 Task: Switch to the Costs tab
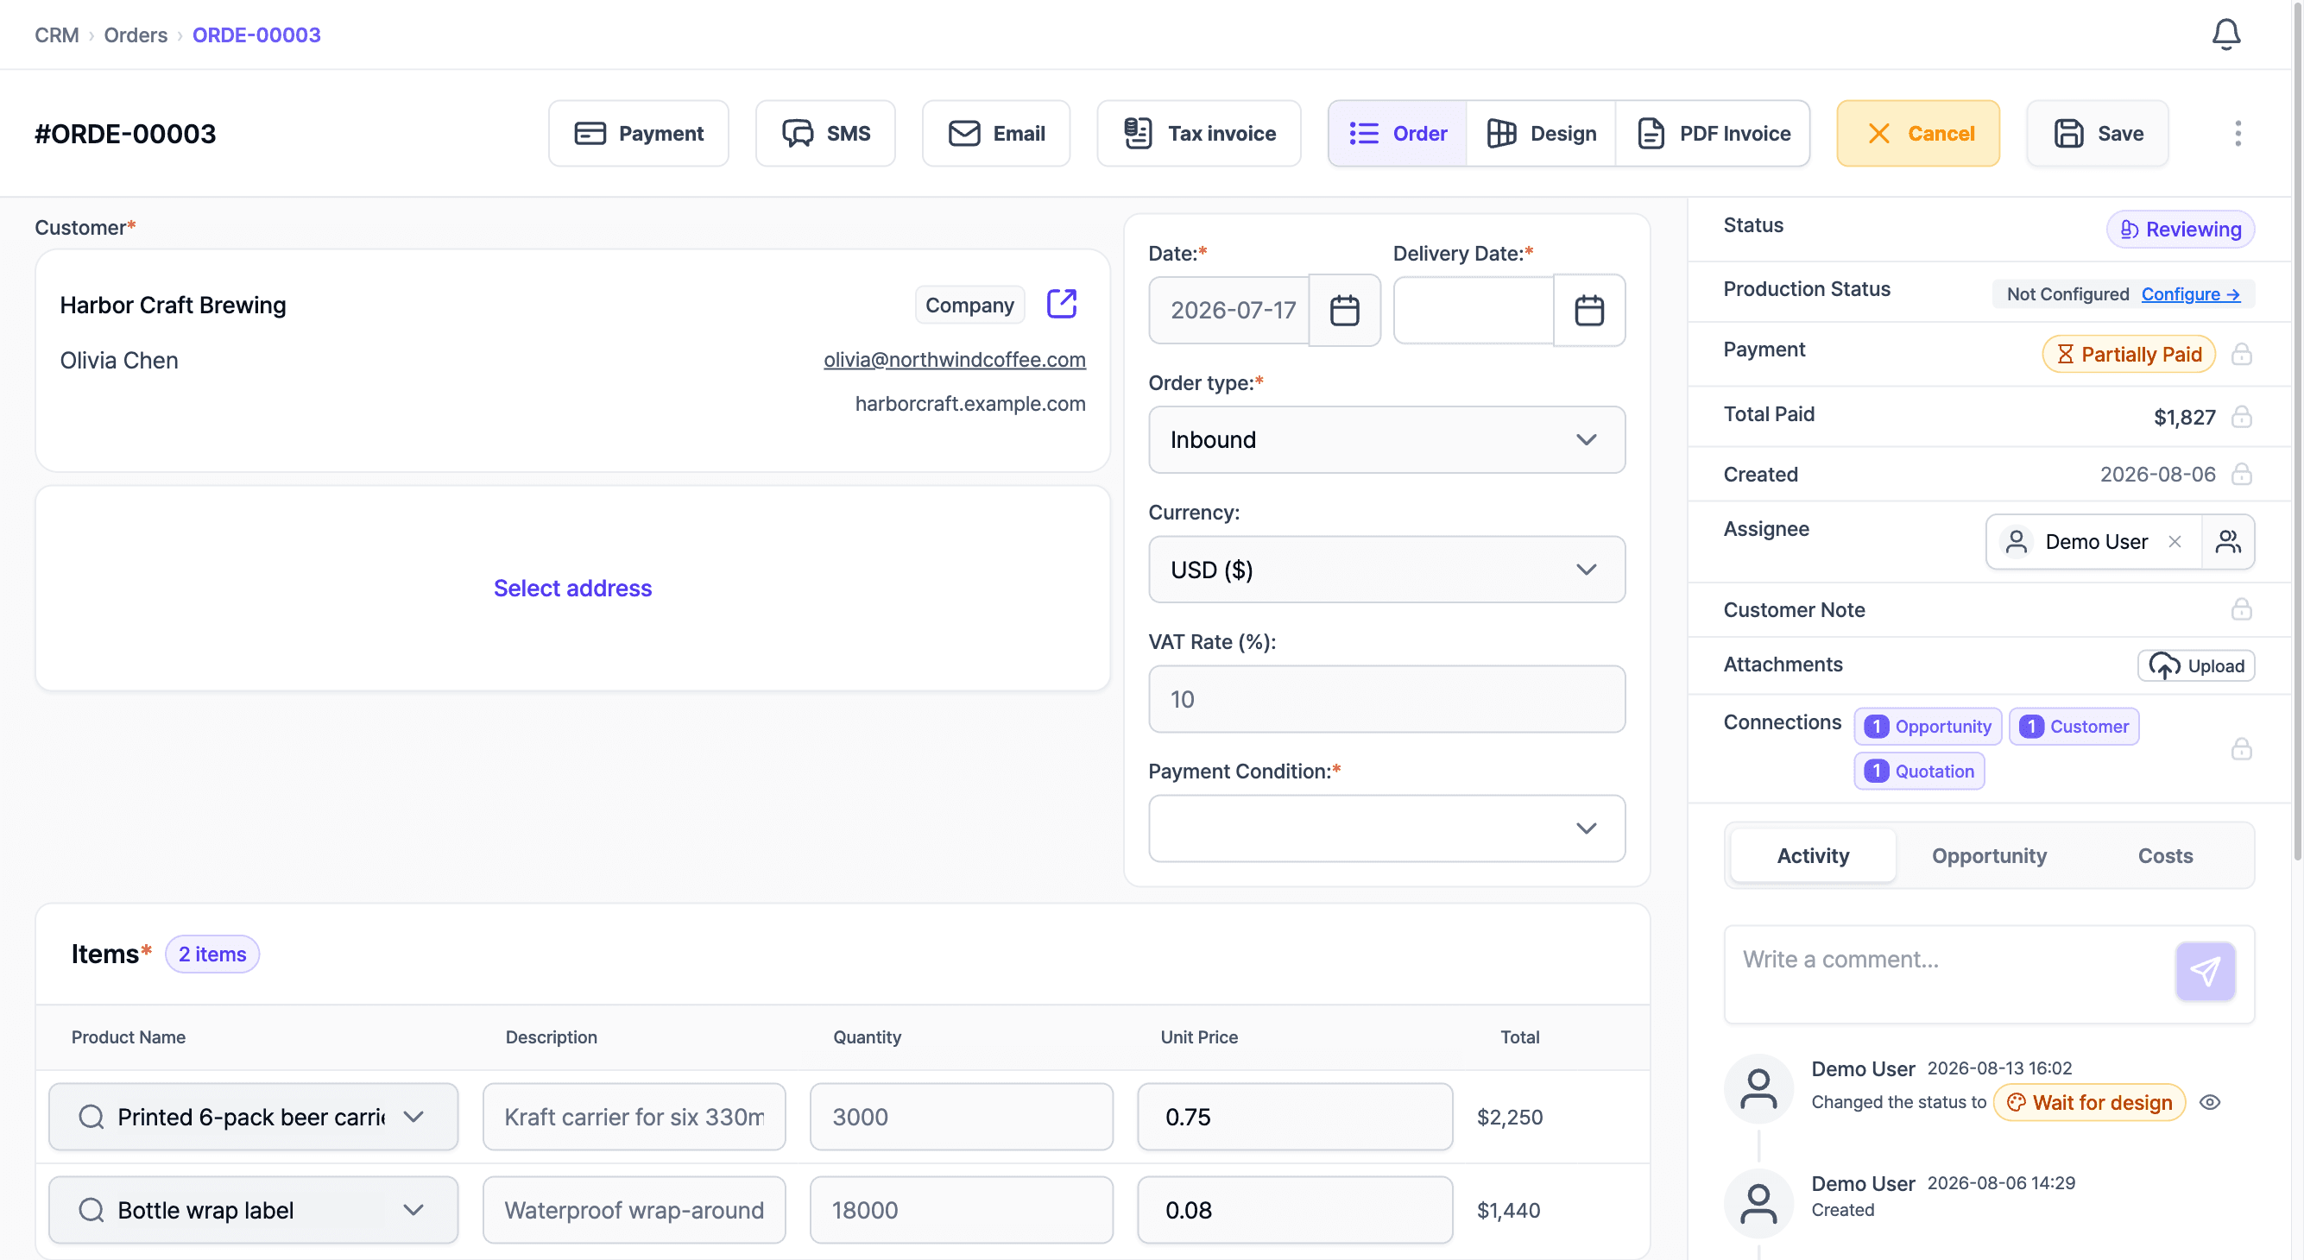tap(2165, 856)
